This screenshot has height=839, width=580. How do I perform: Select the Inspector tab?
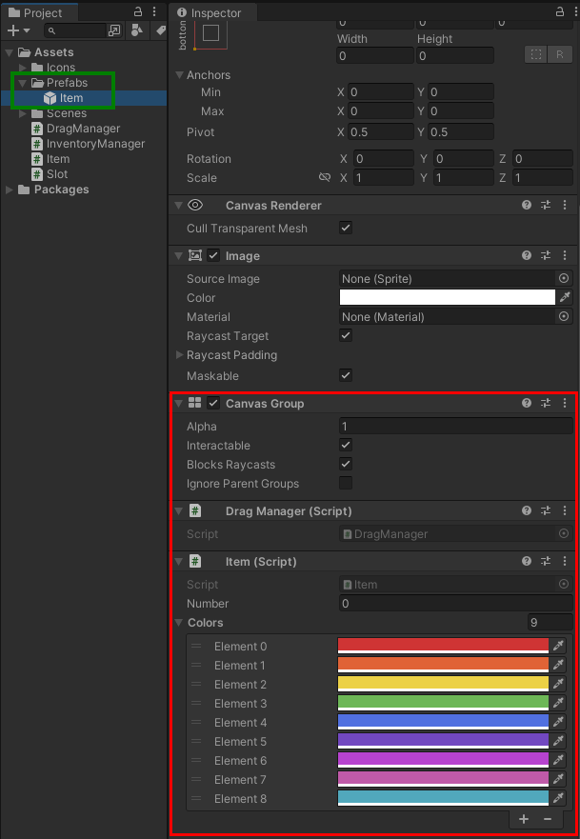[x=215, y=12]
